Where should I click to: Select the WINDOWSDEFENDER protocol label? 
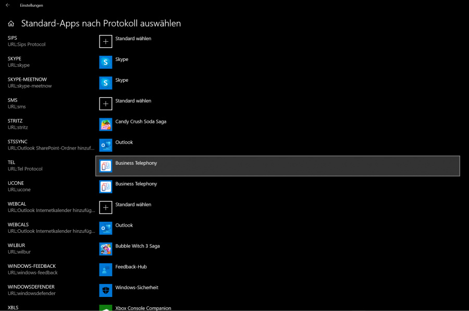31,287
